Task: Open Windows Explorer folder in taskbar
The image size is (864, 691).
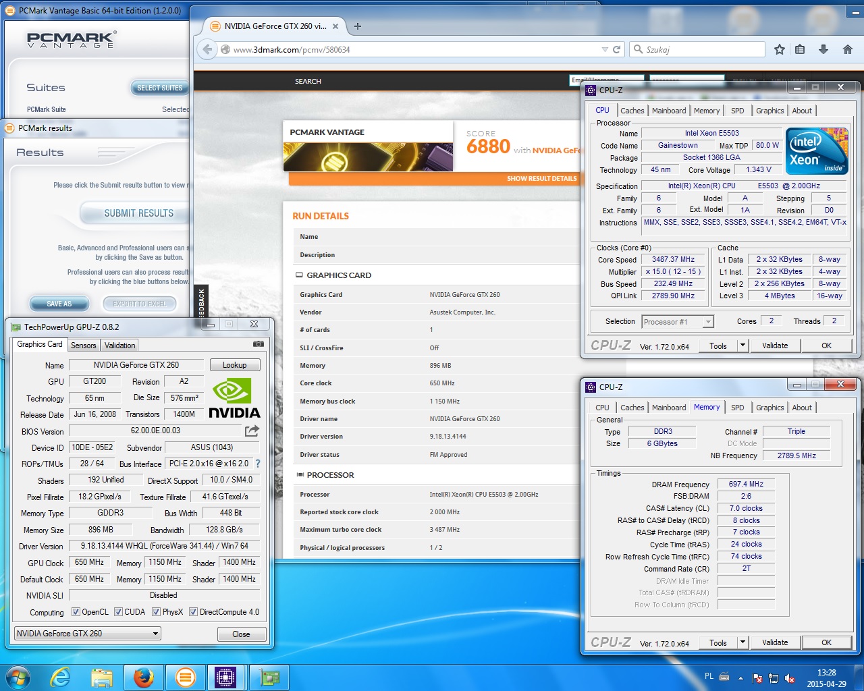Action: (101, 677)
